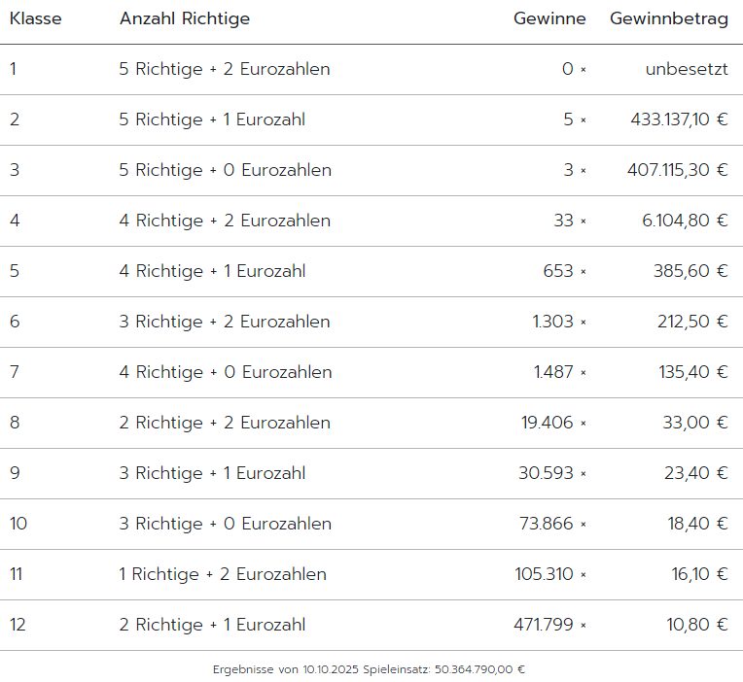Image resolution: width=743 pixels, height=682 pixels.
Task: Click the Gewinne column header
Action: (549, 18)
